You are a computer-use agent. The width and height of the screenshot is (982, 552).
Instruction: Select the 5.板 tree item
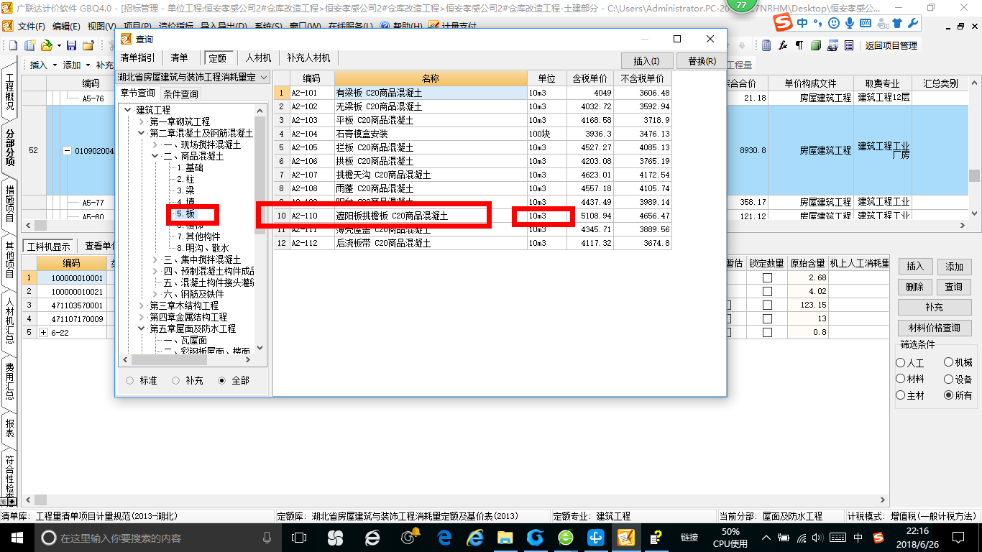pos(185,213)
